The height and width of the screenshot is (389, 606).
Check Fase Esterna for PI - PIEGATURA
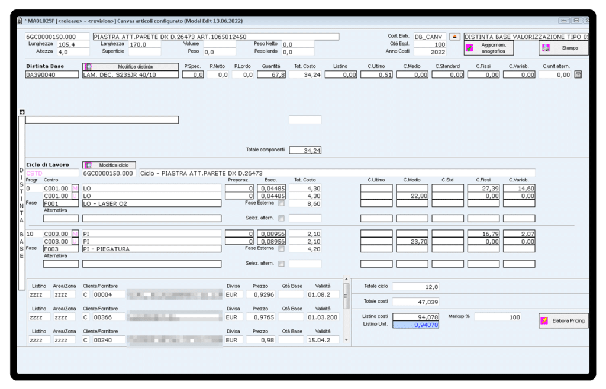[281, 249]
